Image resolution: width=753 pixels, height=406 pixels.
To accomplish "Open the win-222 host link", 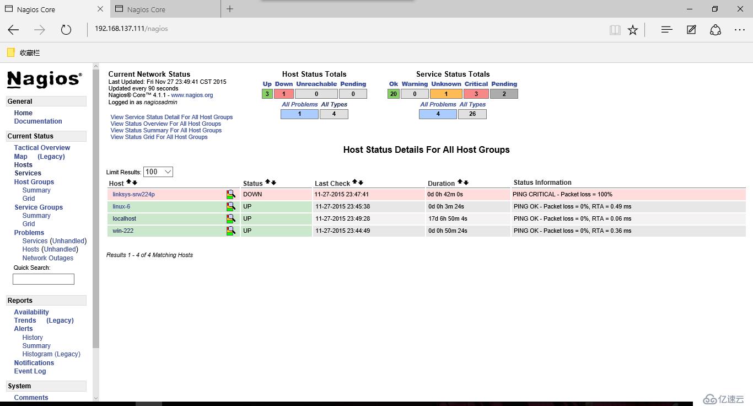I will tap(123, 231).
